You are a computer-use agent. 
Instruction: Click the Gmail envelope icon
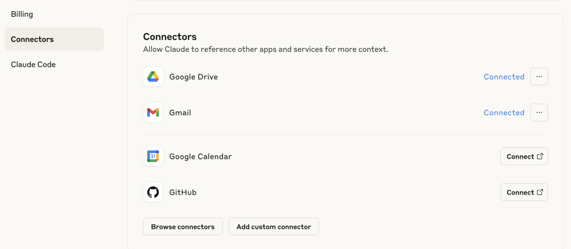point(153,113)
